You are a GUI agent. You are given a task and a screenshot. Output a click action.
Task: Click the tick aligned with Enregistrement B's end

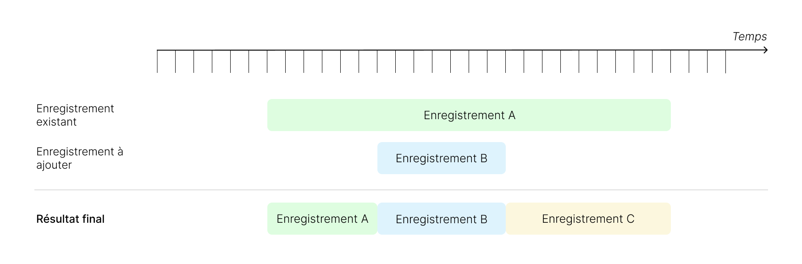click(x=506, y=61)
